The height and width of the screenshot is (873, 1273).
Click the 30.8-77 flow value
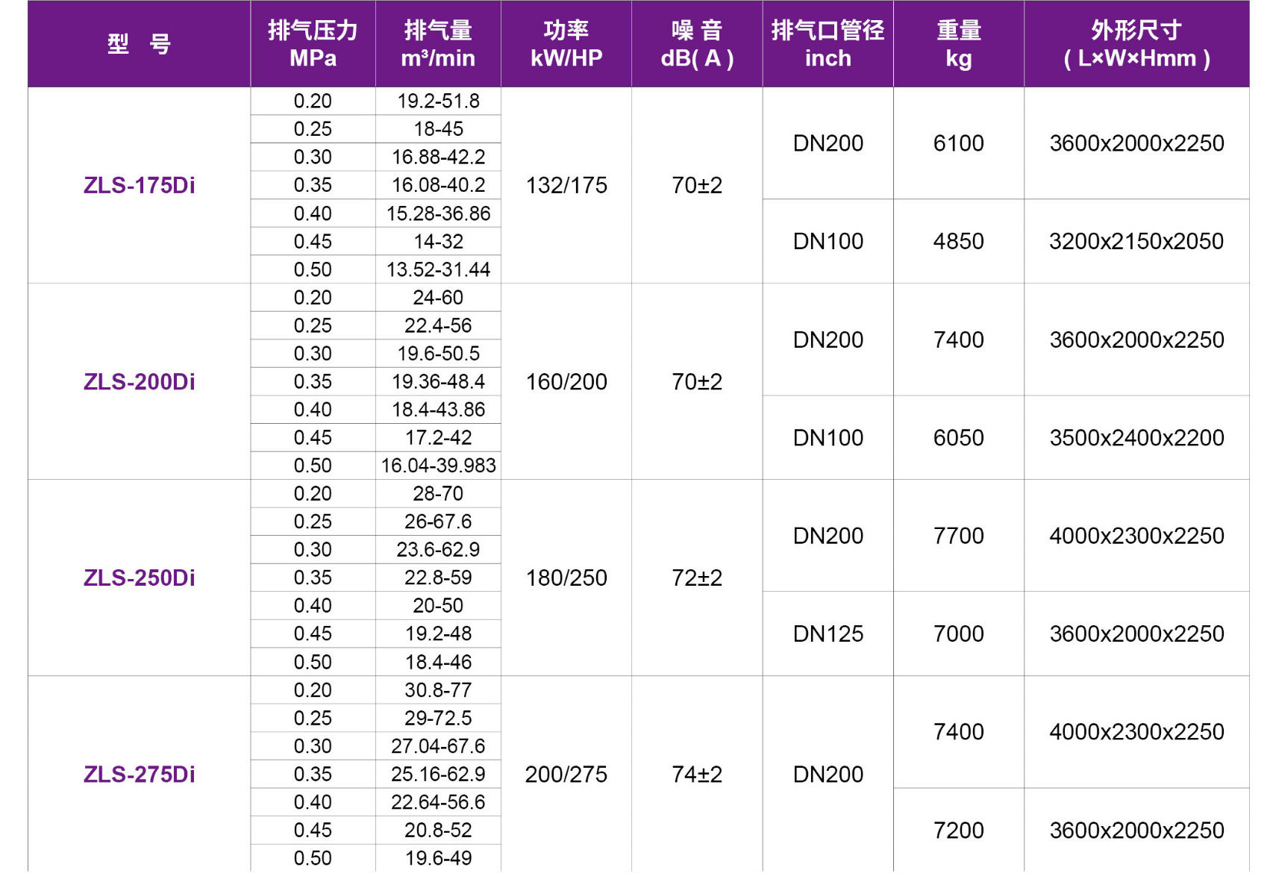pyautogui.click(x=438, y=689)
